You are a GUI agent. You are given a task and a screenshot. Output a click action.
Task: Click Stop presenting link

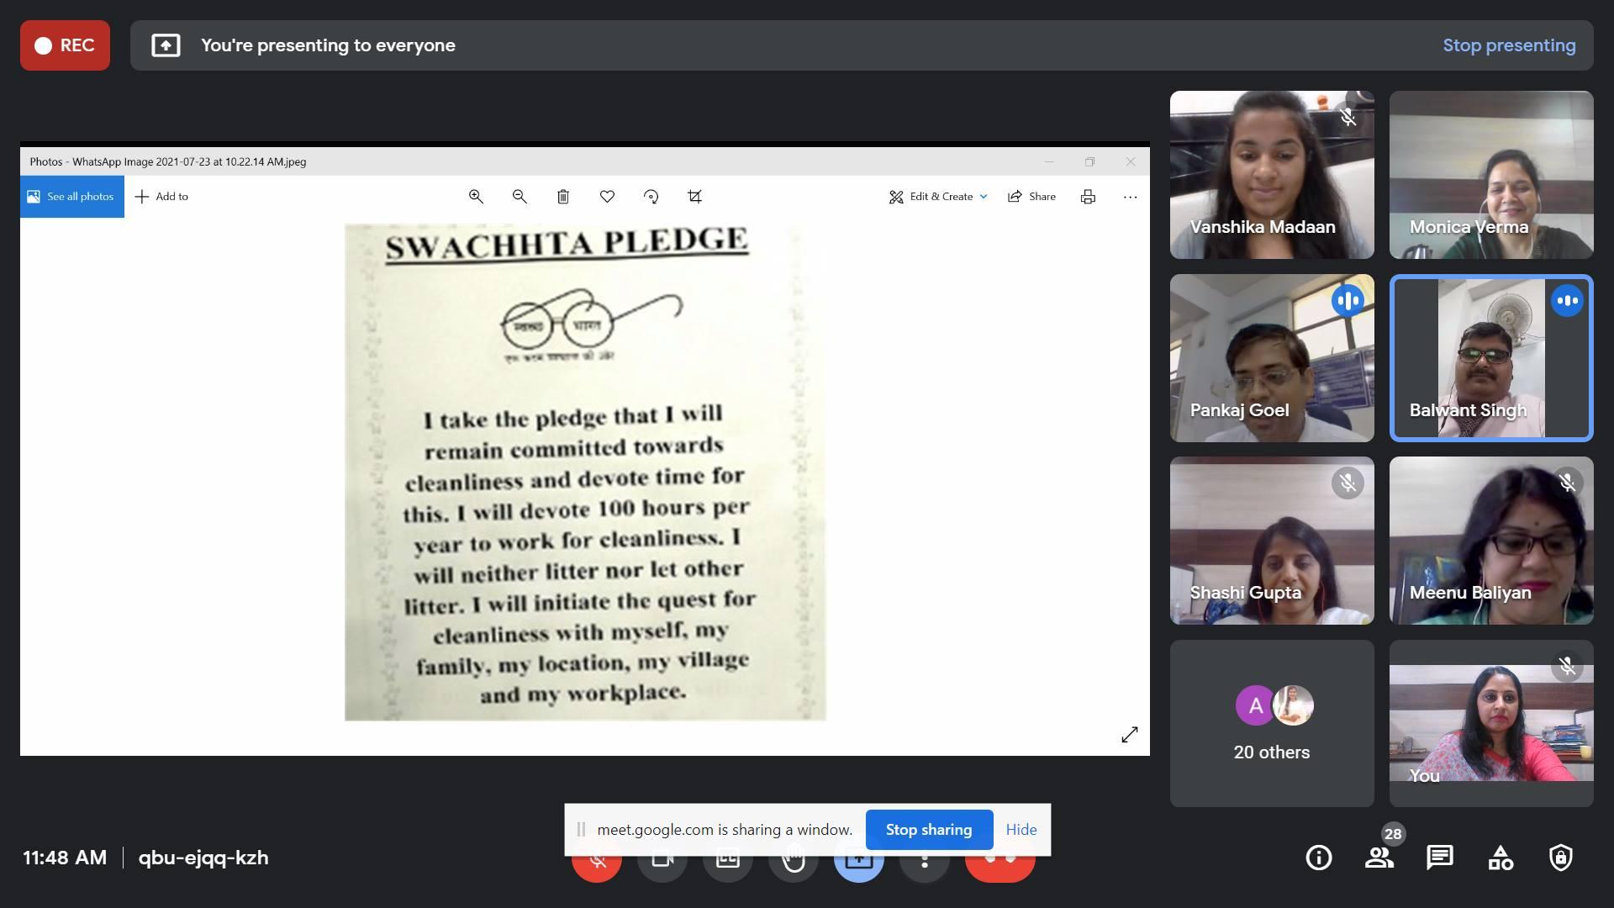pos(1509,45)
